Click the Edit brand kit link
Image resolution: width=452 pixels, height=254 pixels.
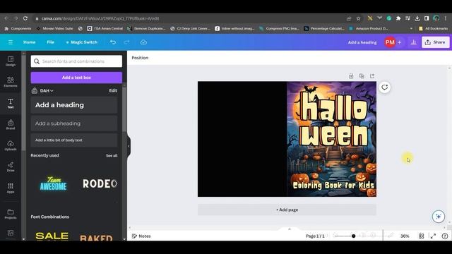113,90
